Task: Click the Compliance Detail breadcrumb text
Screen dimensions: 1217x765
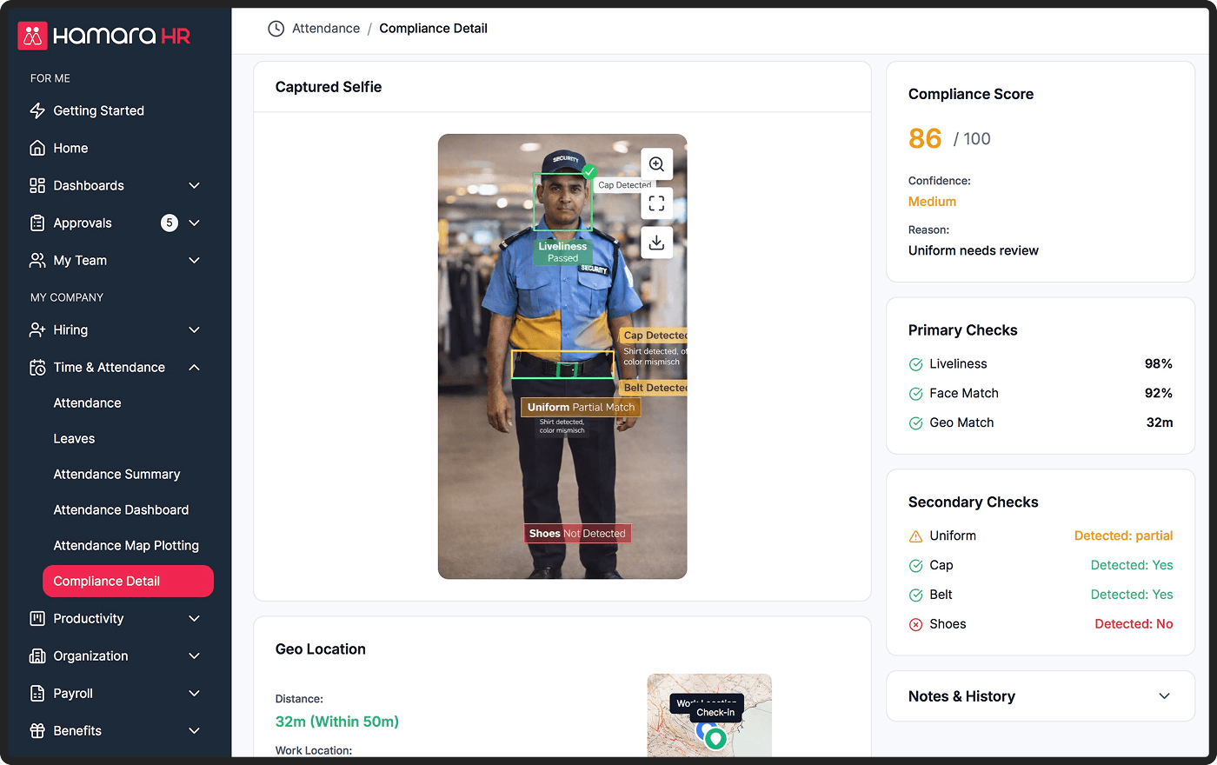Action: click(x=433, y=29)
